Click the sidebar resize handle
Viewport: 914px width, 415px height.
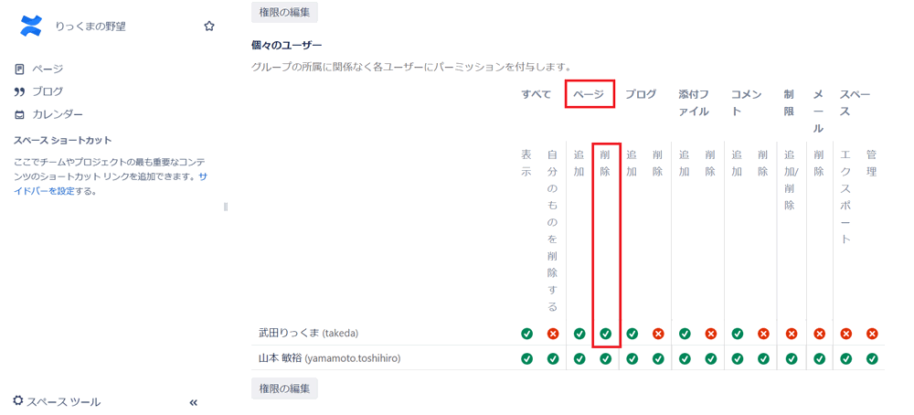point(226,207)
